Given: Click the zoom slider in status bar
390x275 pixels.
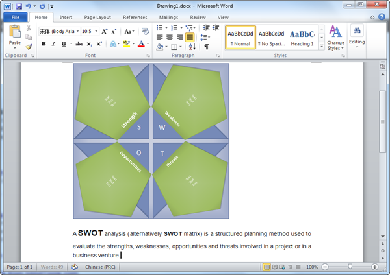Looking at the screenshot, I should [x=350, y=267].
